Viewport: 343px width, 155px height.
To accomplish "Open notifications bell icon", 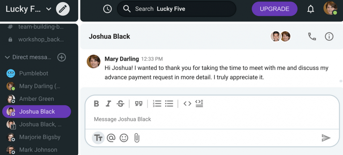I will coord(311,9).
